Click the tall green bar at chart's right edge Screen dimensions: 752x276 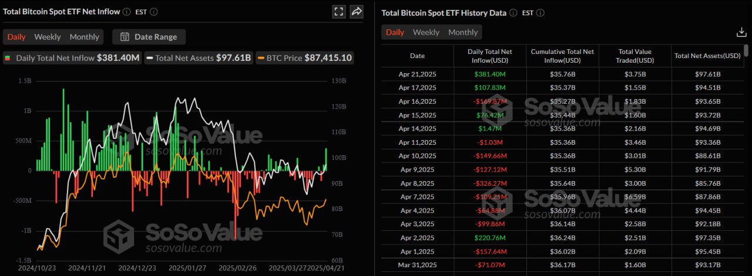point(326,159)
